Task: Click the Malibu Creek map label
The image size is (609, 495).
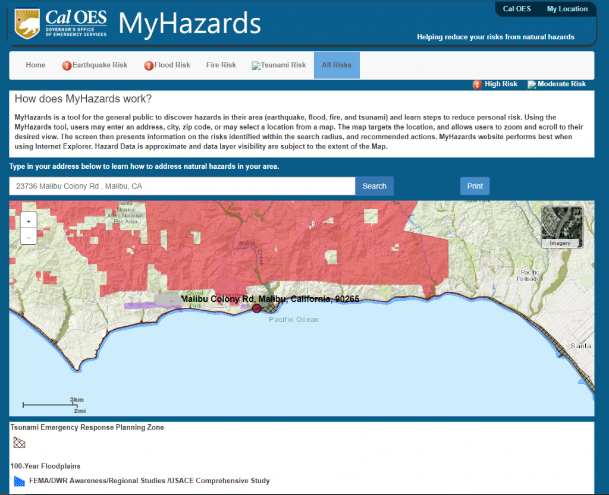Action: coord(252,253)
